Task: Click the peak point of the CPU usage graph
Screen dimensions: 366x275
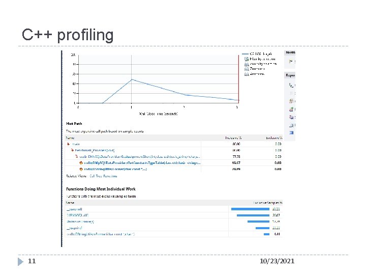Action: (x=132, y=79)
